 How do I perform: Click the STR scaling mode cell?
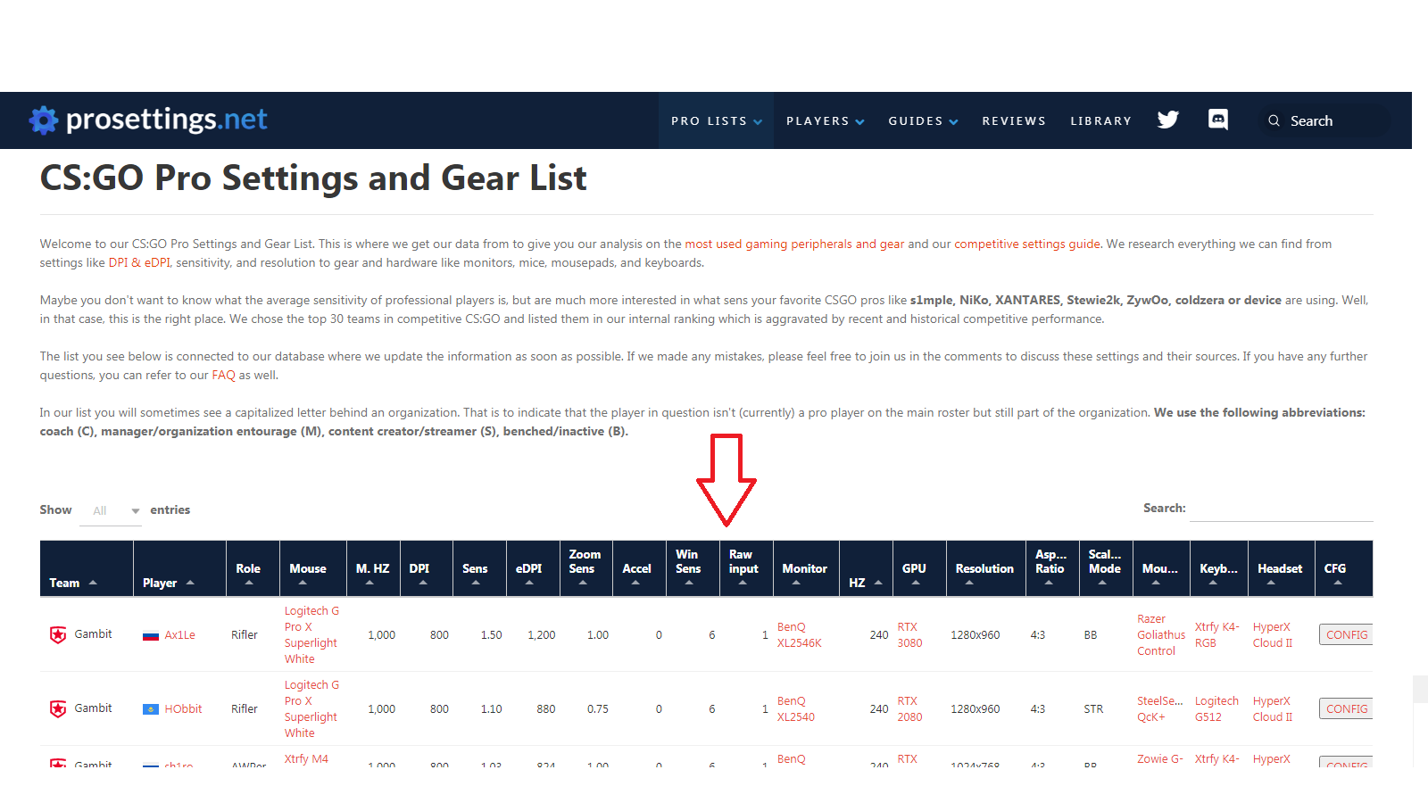click(1093, 709)
